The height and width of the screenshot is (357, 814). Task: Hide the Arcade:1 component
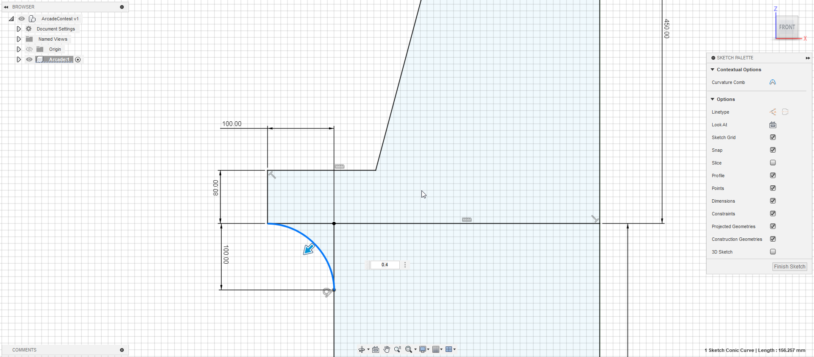(x=29, y=59)
